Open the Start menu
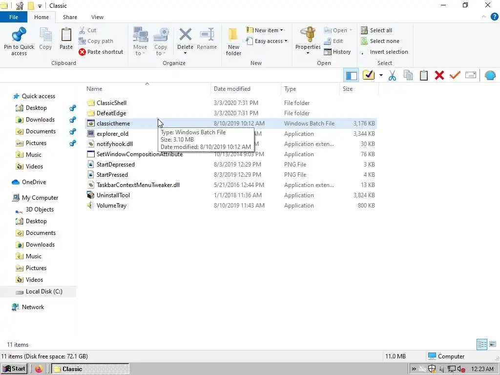Viewport: 500px width, 375px height. [x=14, y=369]
